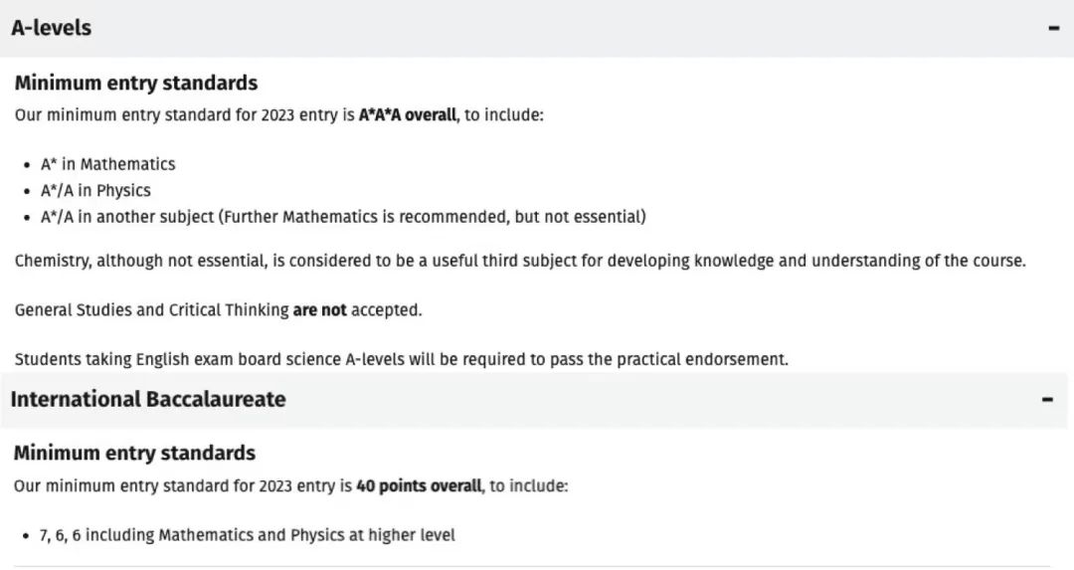Click the A-levels 2023 entry standard intro line
This screenshot has height=570, width=1074.
click(x=278, y=115)
